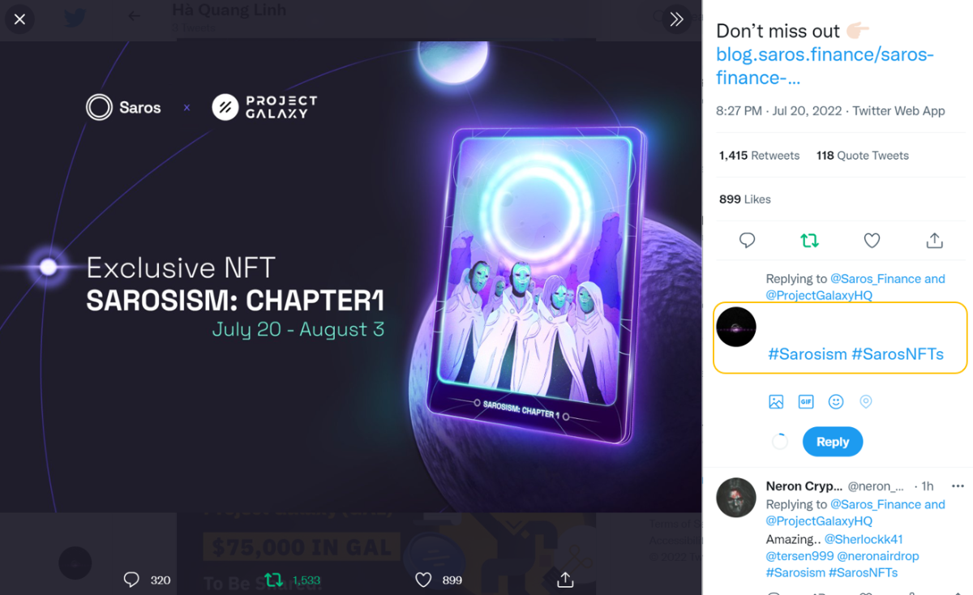Open the GIF picker icon
This screenshot has height=595, width=973.
(806, 401)
